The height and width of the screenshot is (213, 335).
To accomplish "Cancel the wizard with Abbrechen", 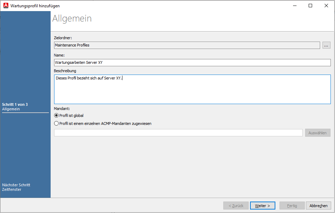I will [x=318, y=206].
